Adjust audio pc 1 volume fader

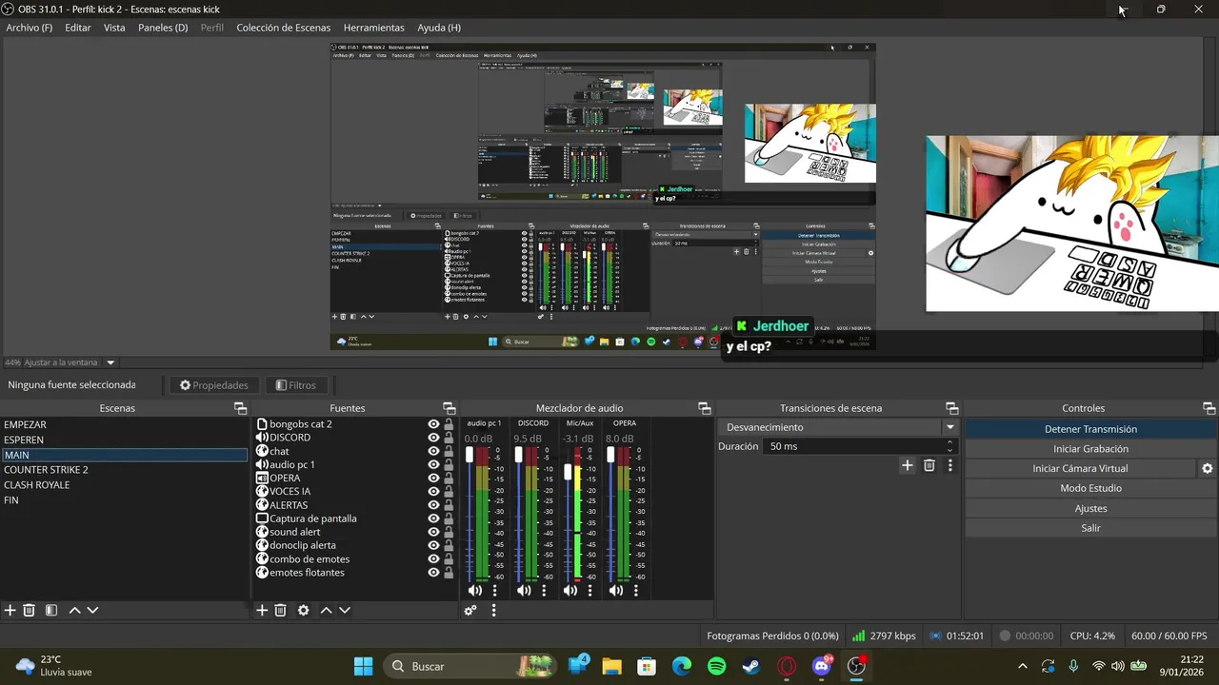tap(470, 456)
